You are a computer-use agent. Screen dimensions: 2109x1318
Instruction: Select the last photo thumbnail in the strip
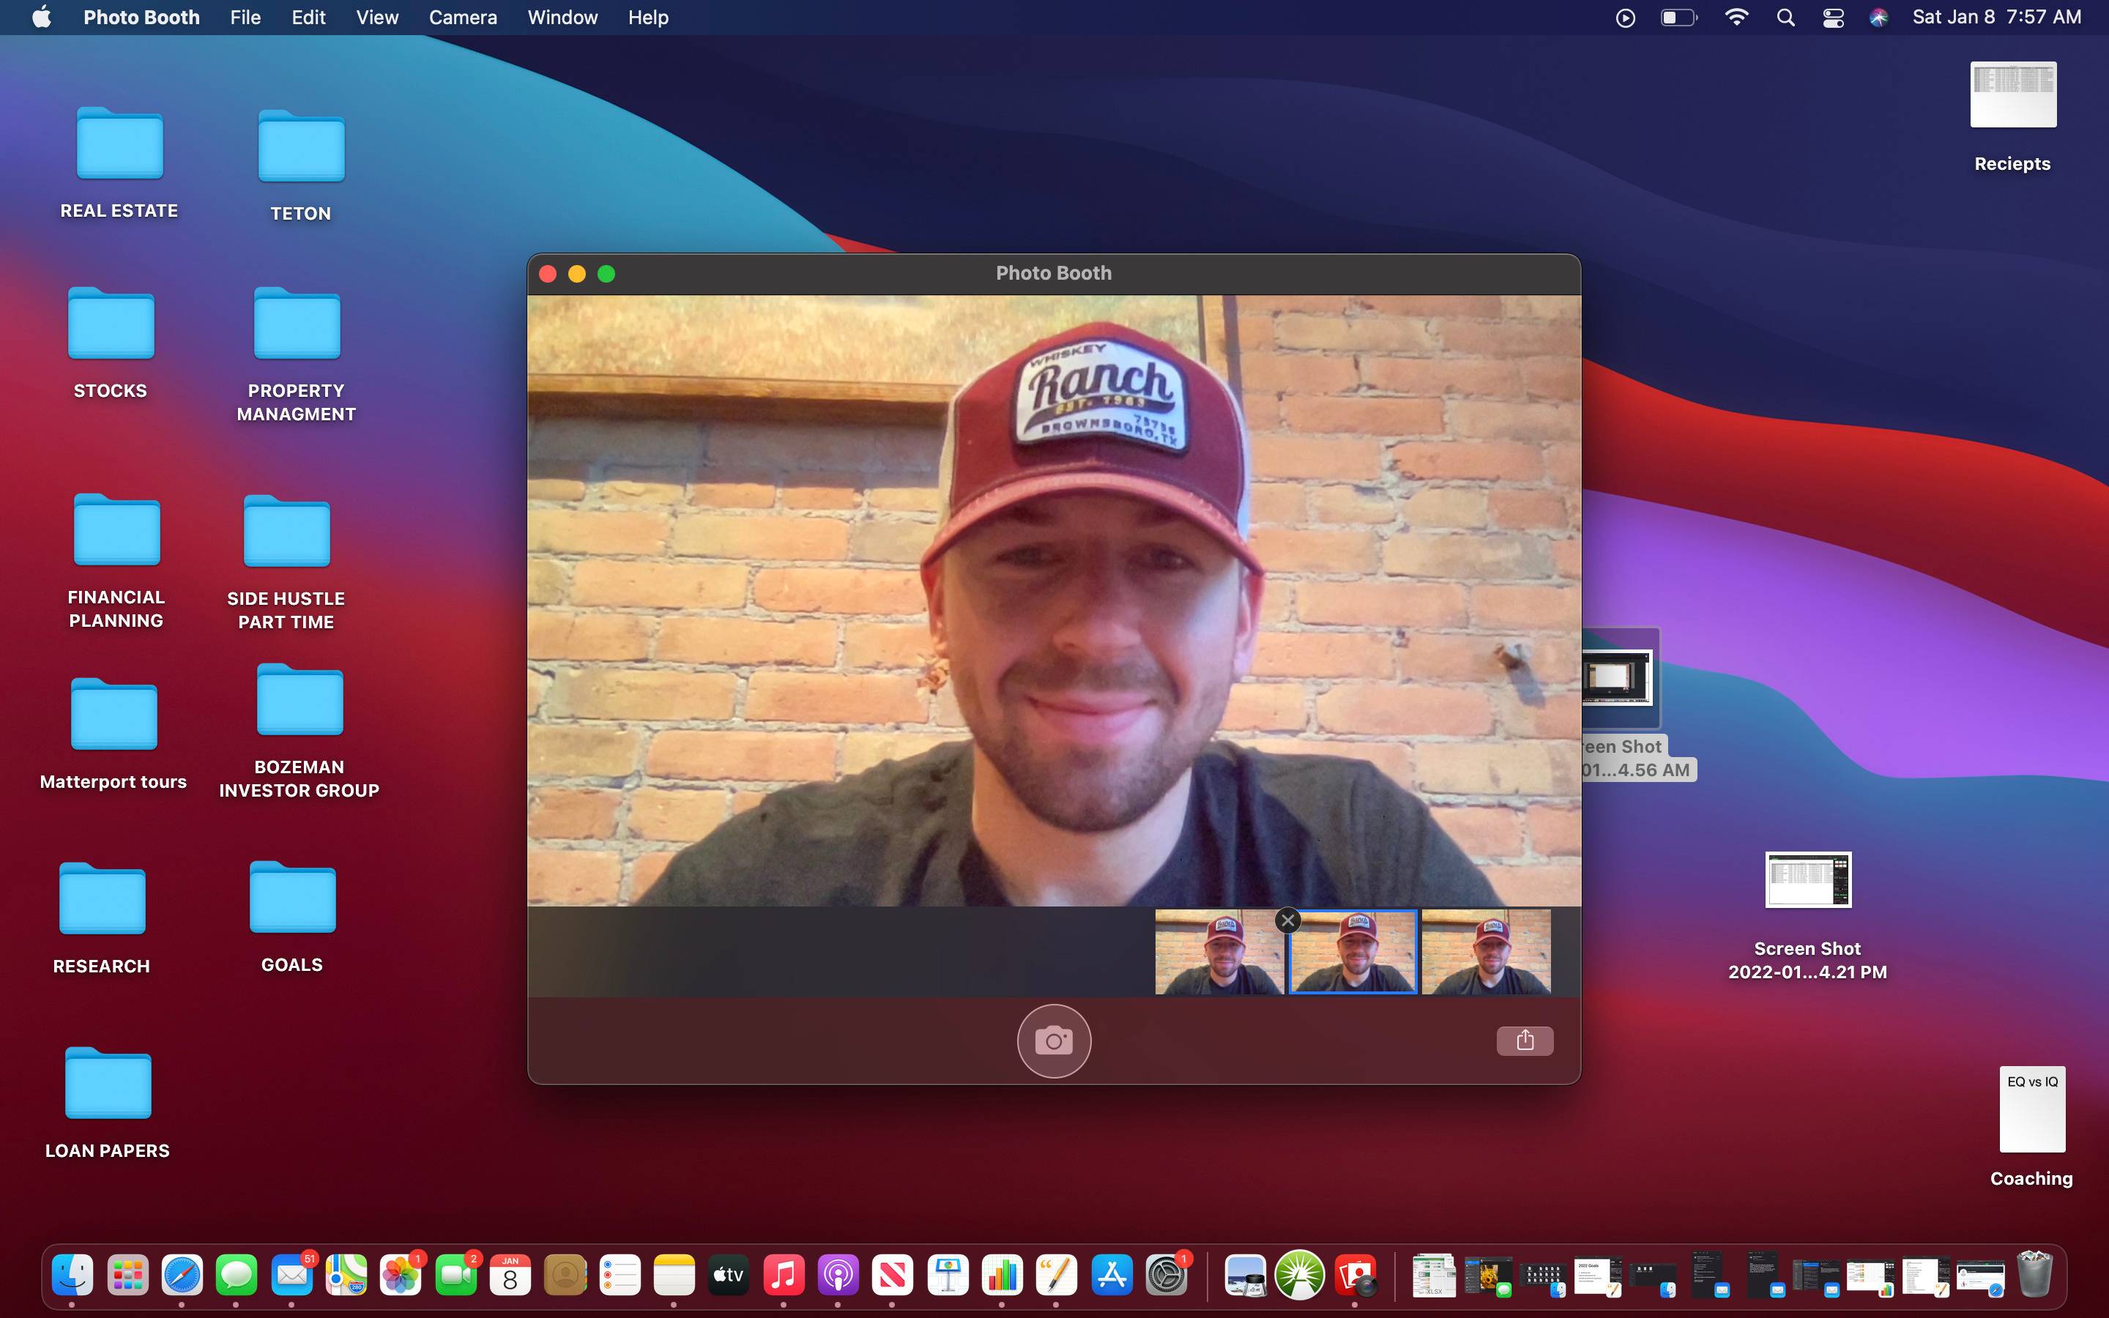pyautogui.click(x=1486, y=952)
